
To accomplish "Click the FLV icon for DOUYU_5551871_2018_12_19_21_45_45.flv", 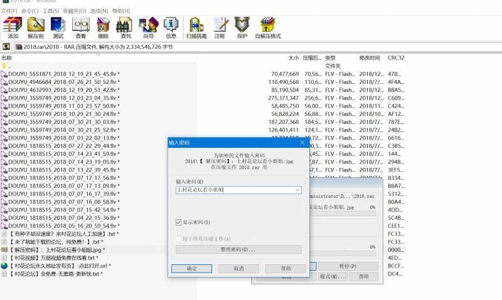I will [x=4, y=74].
